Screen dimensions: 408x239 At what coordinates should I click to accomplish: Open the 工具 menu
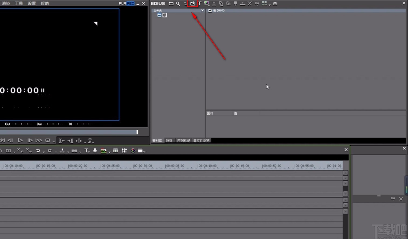pos(19,3)
